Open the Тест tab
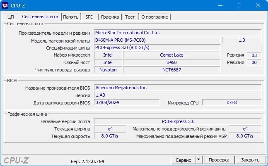 coord(130,17)
